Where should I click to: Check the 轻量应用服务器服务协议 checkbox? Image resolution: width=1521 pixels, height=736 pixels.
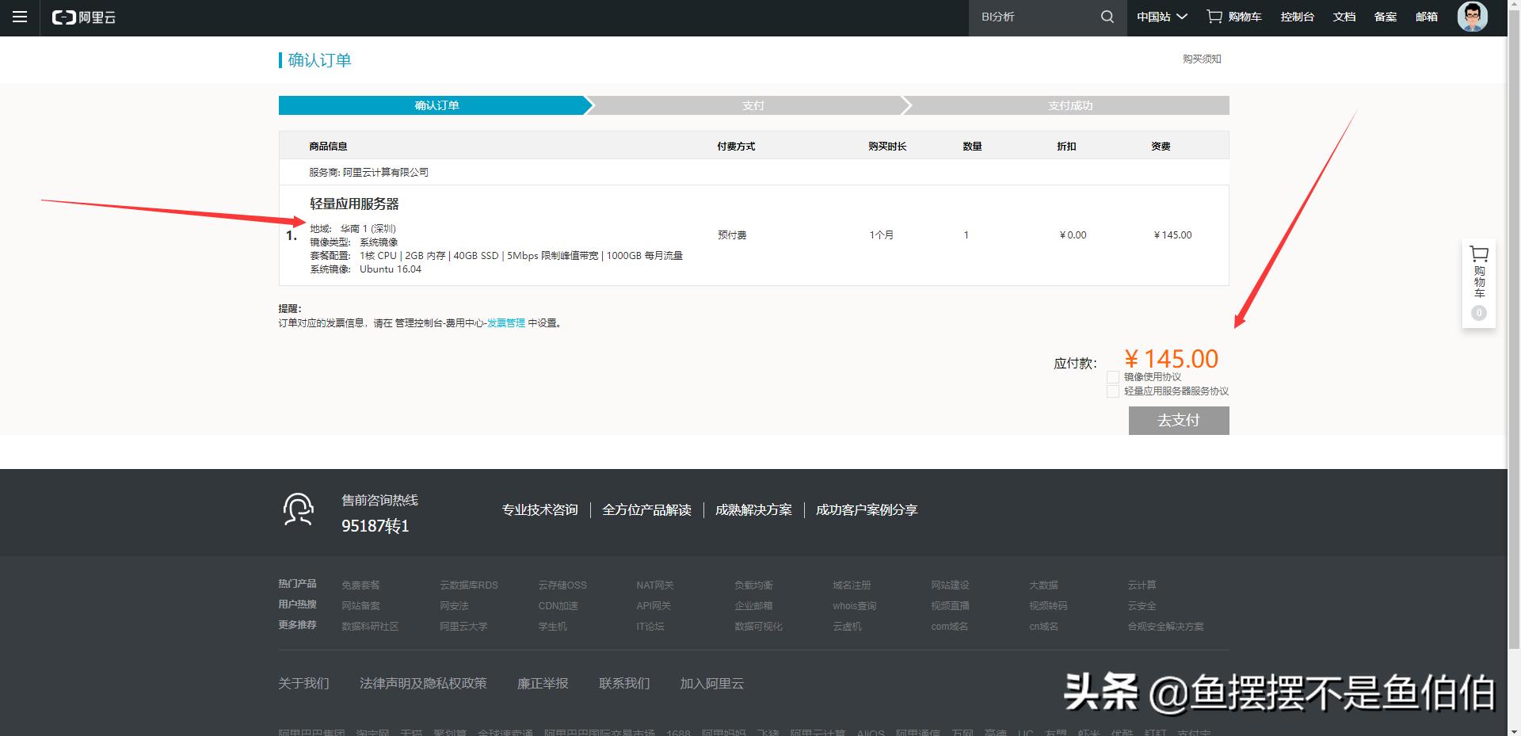coord(1112,391)
